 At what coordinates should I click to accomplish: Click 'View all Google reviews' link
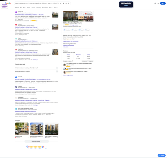[68, 75]
